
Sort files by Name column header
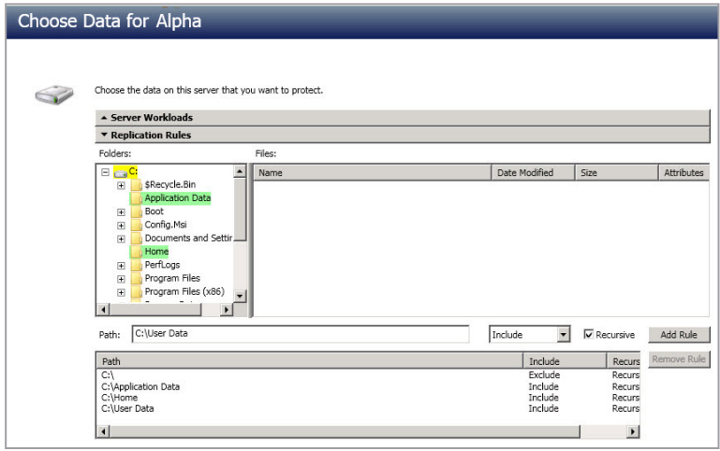(372, 173)
